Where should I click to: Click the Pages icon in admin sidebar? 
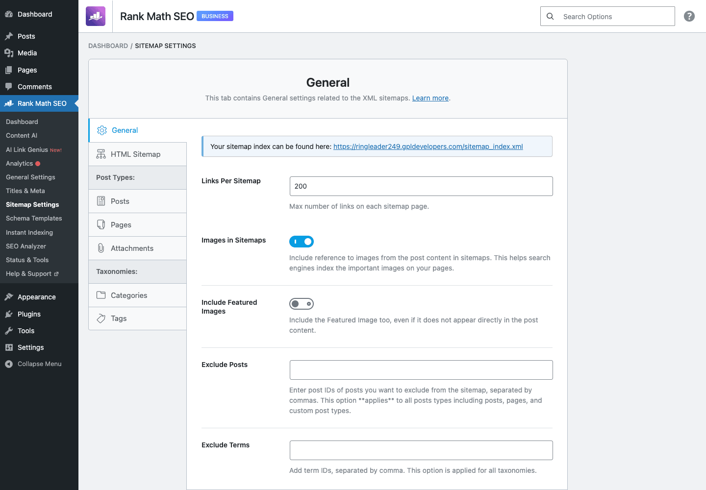point(9,70)
